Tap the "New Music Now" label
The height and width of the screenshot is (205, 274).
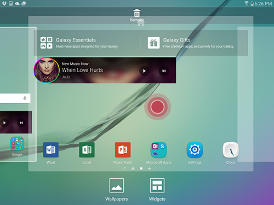point(75,64)
